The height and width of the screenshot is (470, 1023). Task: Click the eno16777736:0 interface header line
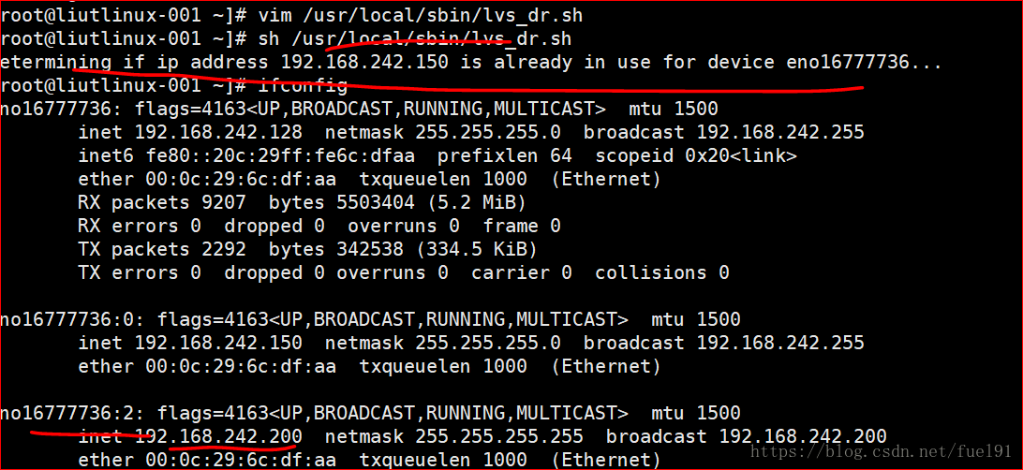click(x=370, y=319)
